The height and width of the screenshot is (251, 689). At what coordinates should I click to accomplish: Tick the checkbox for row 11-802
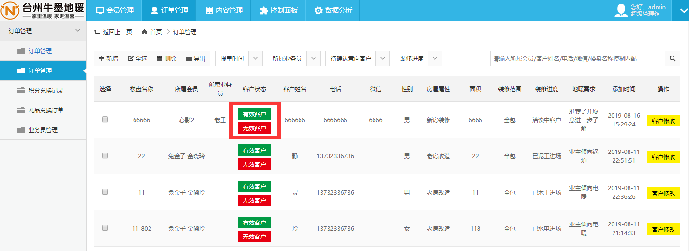(x=105, y=228)
